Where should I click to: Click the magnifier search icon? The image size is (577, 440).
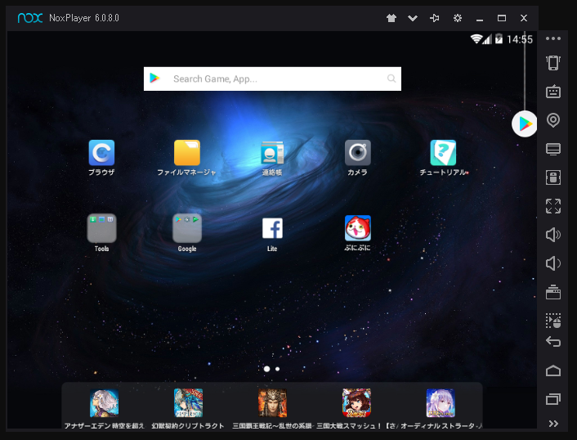coord(391,79)
